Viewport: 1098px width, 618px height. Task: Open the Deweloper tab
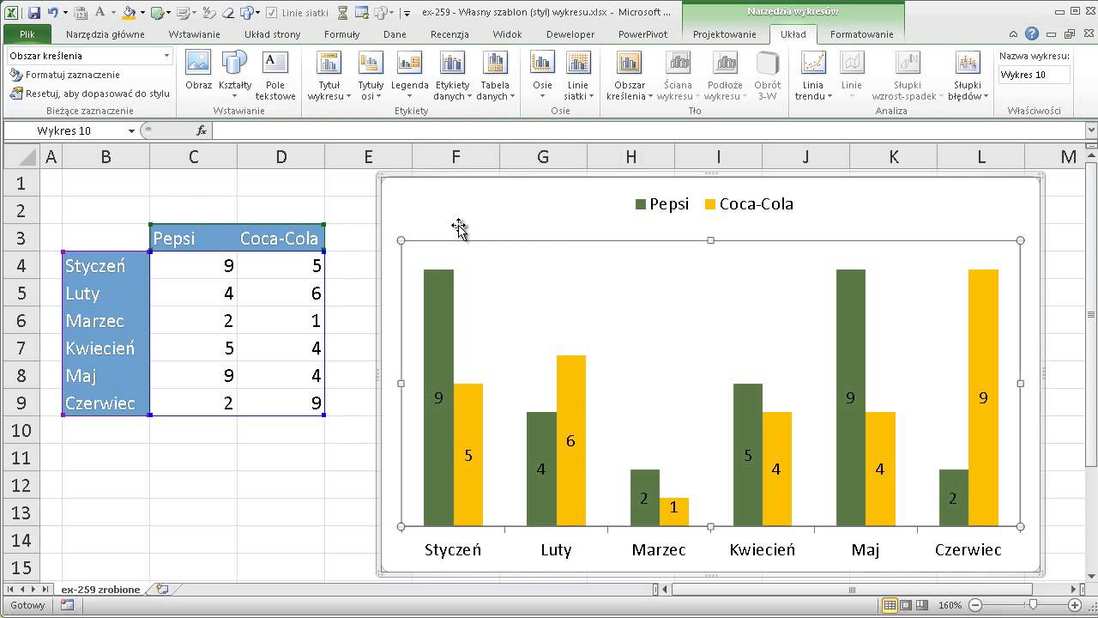coord(571,34)
